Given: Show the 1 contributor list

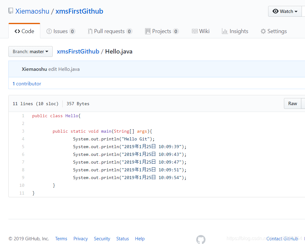Looking at the screenshot, I should point(27,84).
